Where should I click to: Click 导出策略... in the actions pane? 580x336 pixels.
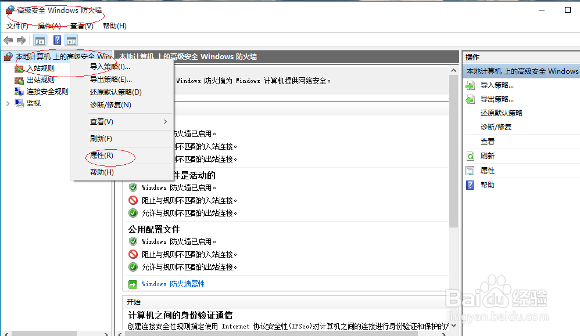497,99
